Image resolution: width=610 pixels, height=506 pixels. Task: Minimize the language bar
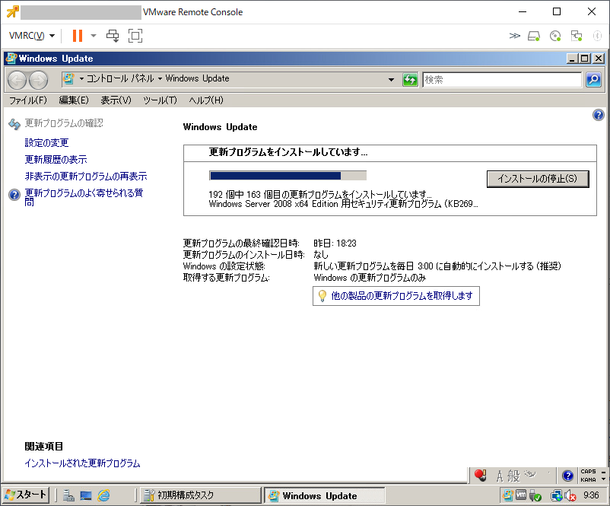603,472
